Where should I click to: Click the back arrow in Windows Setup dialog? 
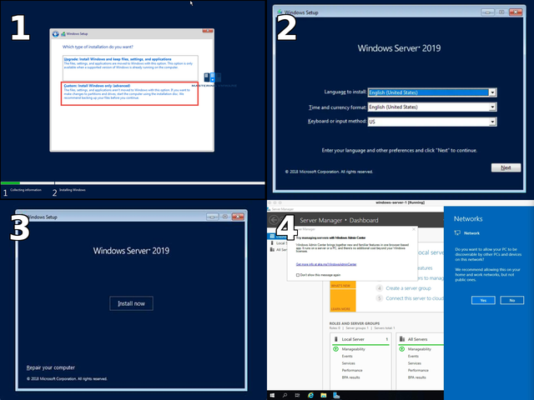56,34
